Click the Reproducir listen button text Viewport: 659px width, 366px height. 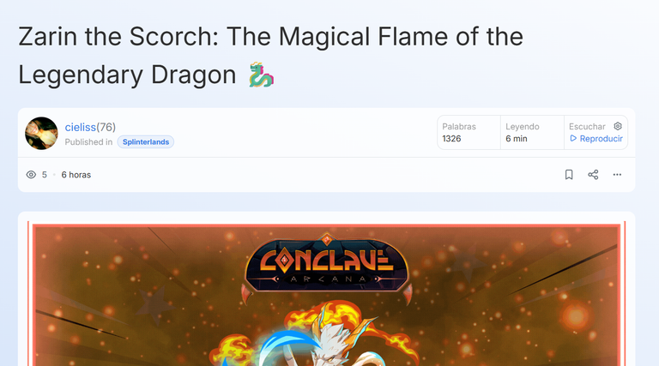click(x=601, y=139)
